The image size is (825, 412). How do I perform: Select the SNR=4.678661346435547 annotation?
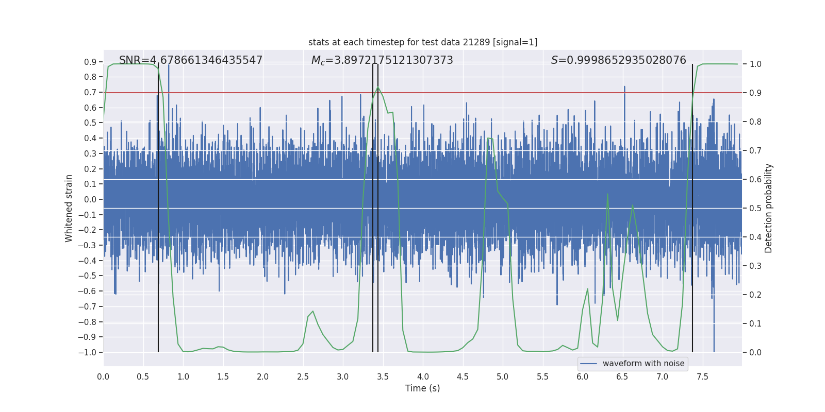pyautogui.click(x=191, y=60)
